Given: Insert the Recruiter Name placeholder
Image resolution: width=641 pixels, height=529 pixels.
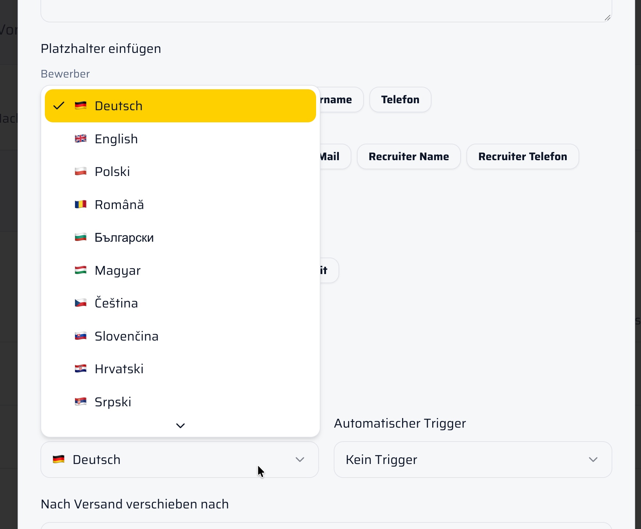Looking at the screenshot, I should pos(409,156).
